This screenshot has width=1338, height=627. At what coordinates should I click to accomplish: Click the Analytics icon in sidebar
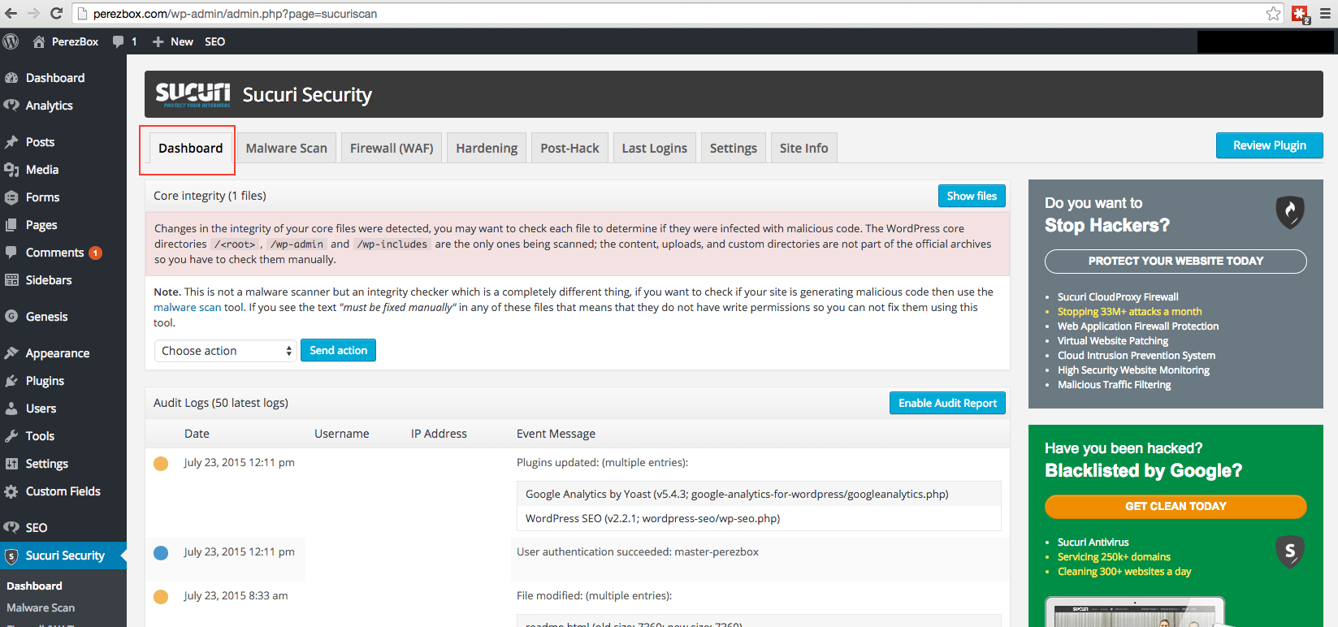(11, 106)
